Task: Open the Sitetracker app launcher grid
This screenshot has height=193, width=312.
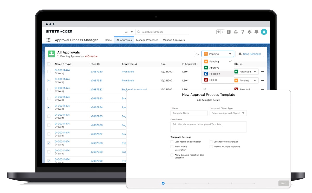Action: [48, 40]
